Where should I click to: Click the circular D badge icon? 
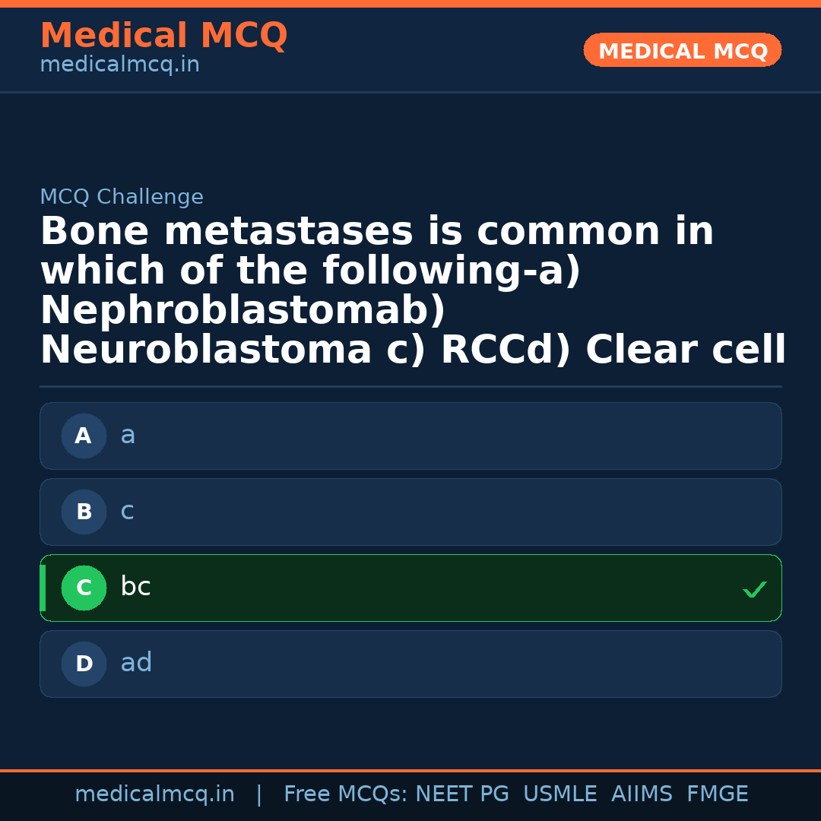coord(84,664)
